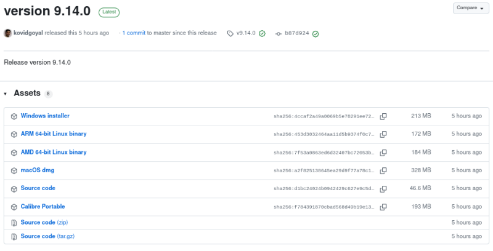Open commit b87d924

point(297,33)
